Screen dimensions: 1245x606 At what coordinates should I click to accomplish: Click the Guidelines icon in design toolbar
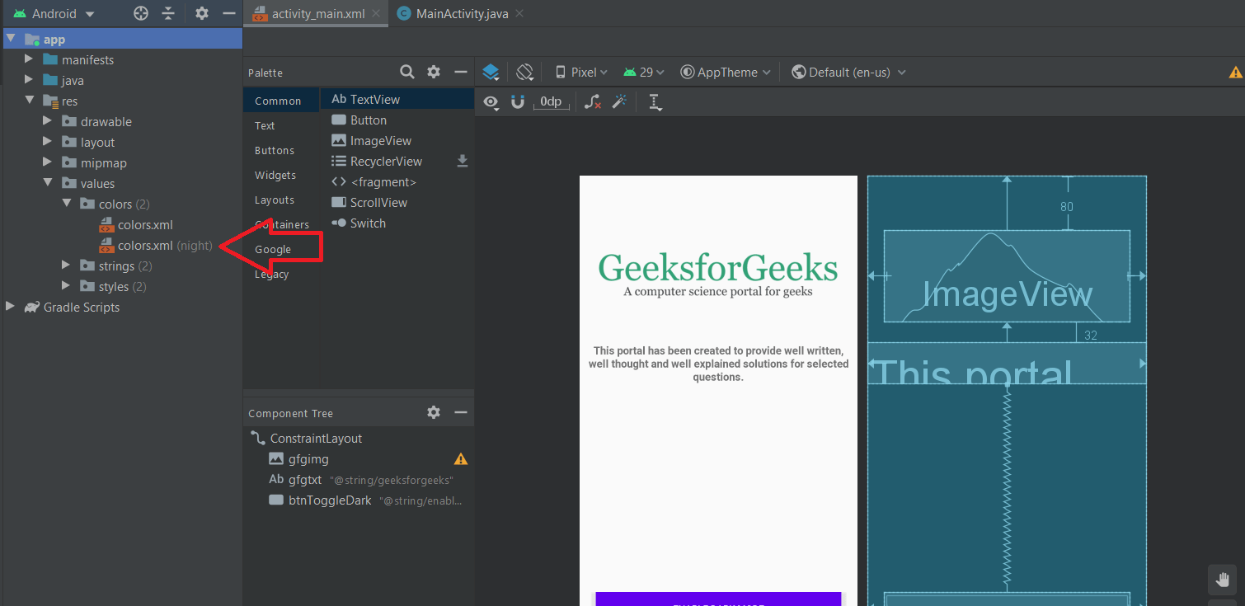(655, 102)
